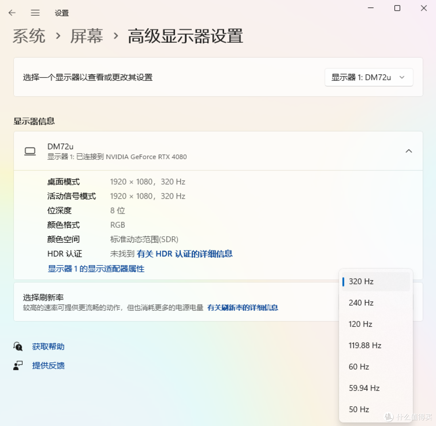The width and height of the screenshot is (436, 426).
Task: Go back with the back arrow
Action: tap(12, 12)
